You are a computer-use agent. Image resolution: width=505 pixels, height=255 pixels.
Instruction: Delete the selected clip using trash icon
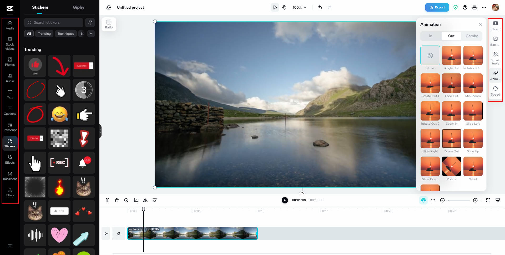pyautogui.click(x=117, y=200)
